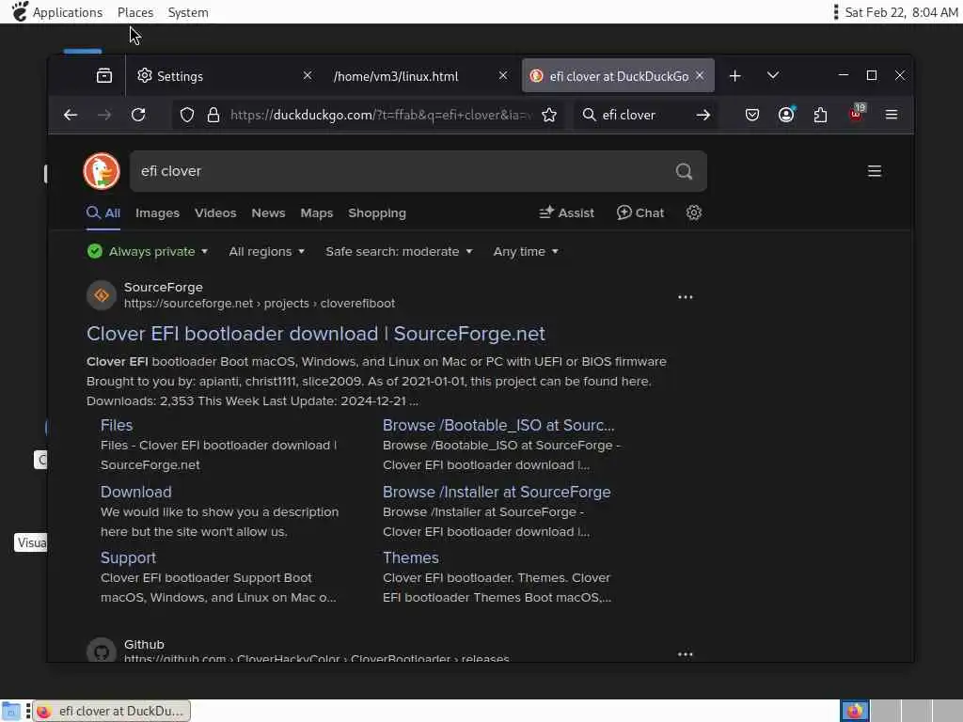Open the search settings gear icon

(694, 212)
